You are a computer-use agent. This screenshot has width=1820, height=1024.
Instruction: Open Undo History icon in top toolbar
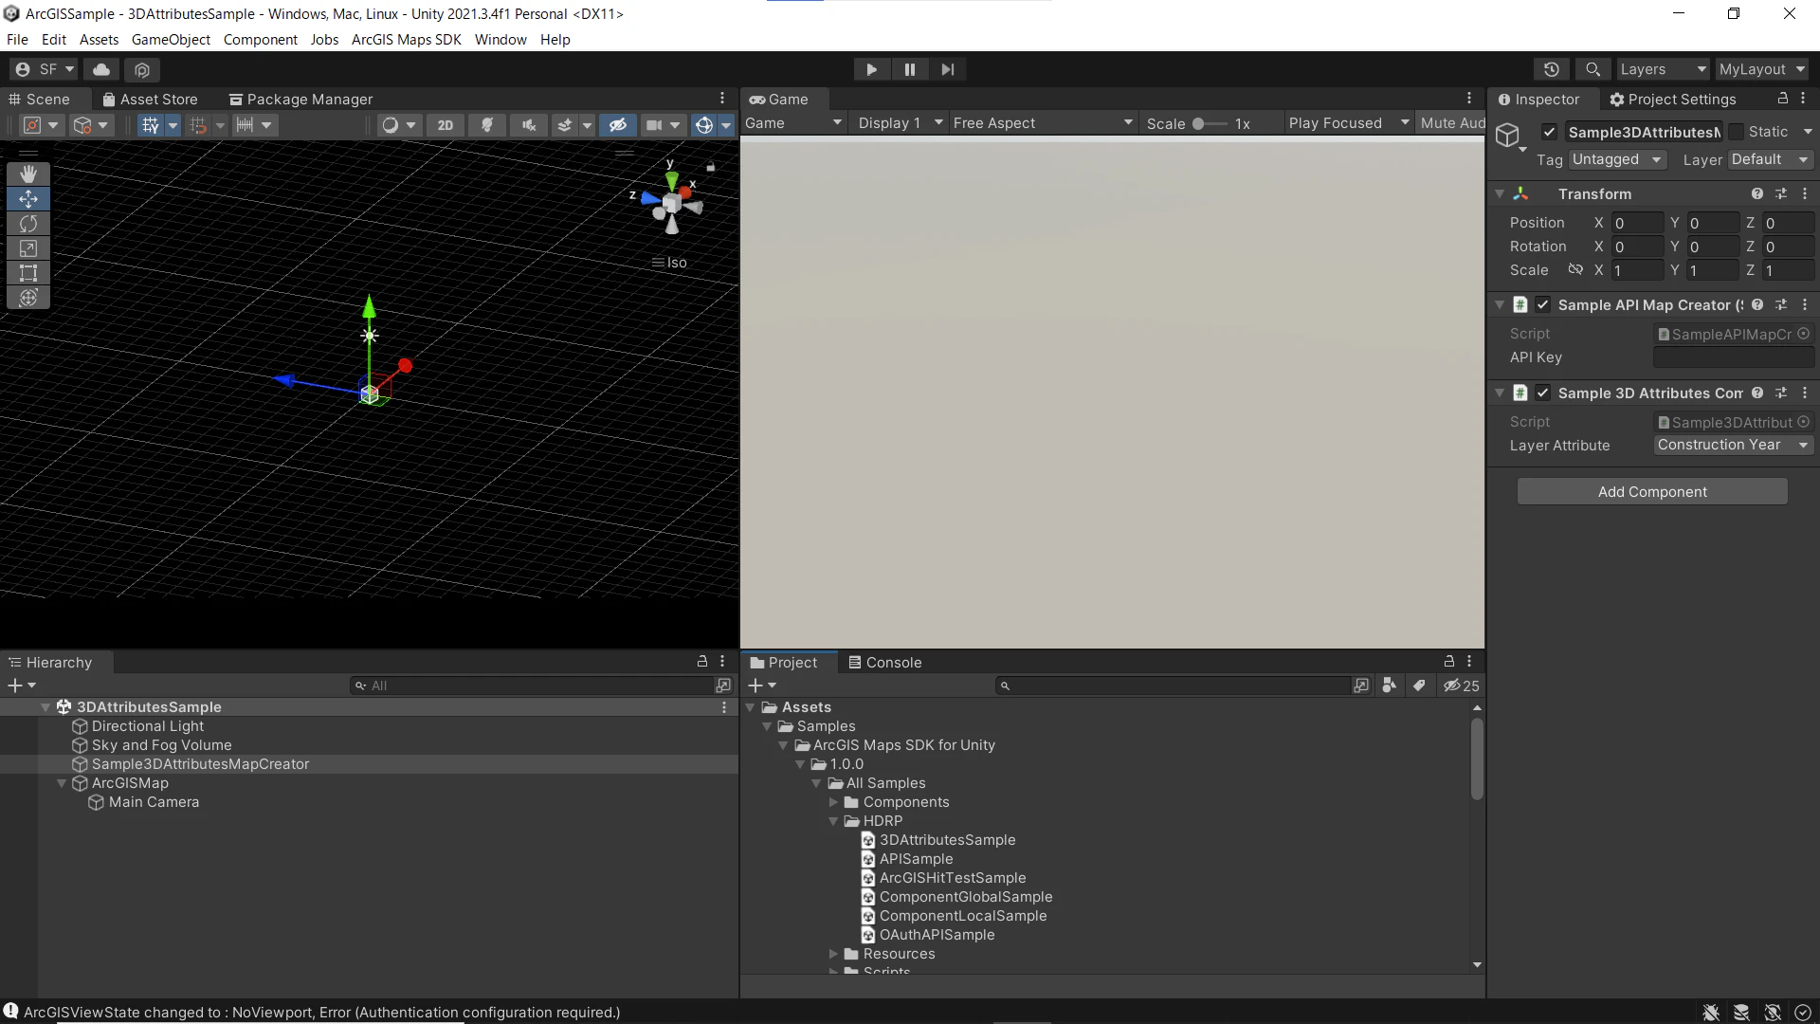tap(1551, 69)
